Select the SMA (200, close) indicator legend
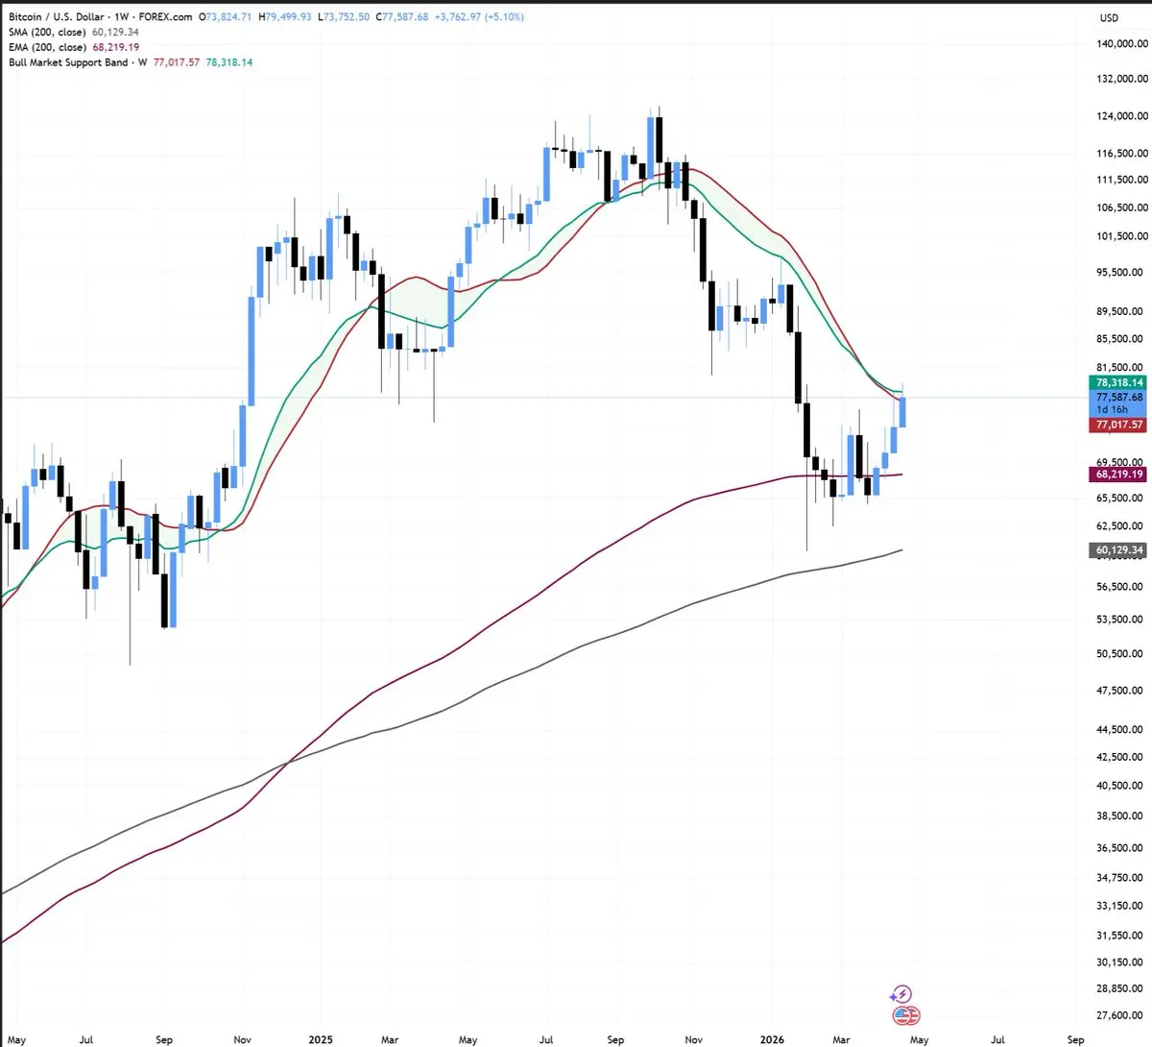Image resolution: width=1152 pixels, height=1047 pixels. pos(47,32)
